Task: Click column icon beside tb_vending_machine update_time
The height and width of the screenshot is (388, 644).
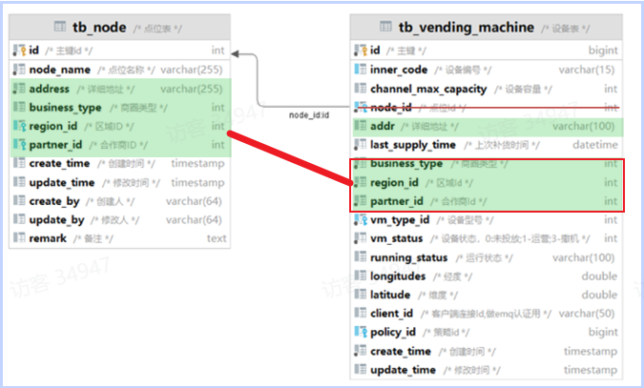Action: click(361, 370)
